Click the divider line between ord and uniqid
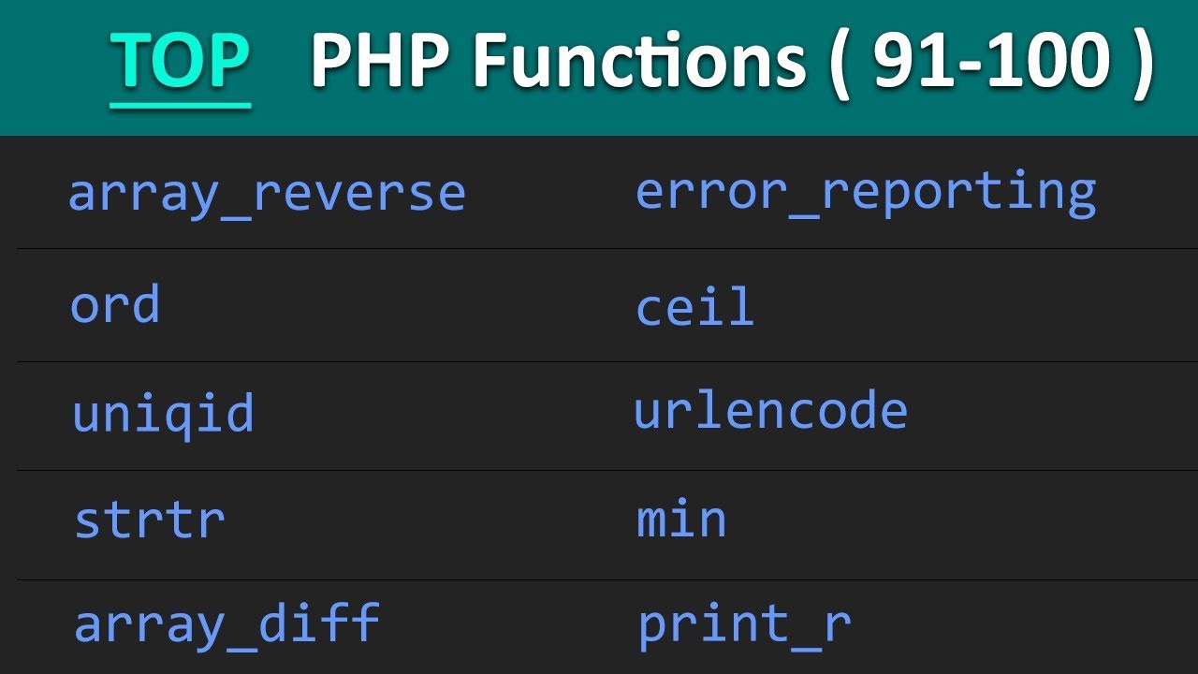 pos(599,362)
